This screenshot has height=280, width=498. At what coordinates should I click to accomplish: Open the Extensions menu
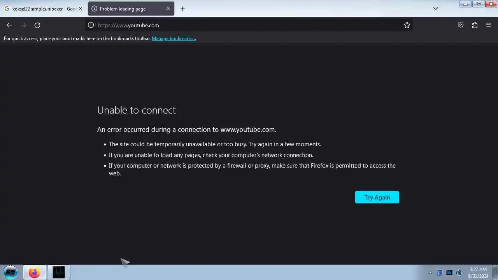475,25
